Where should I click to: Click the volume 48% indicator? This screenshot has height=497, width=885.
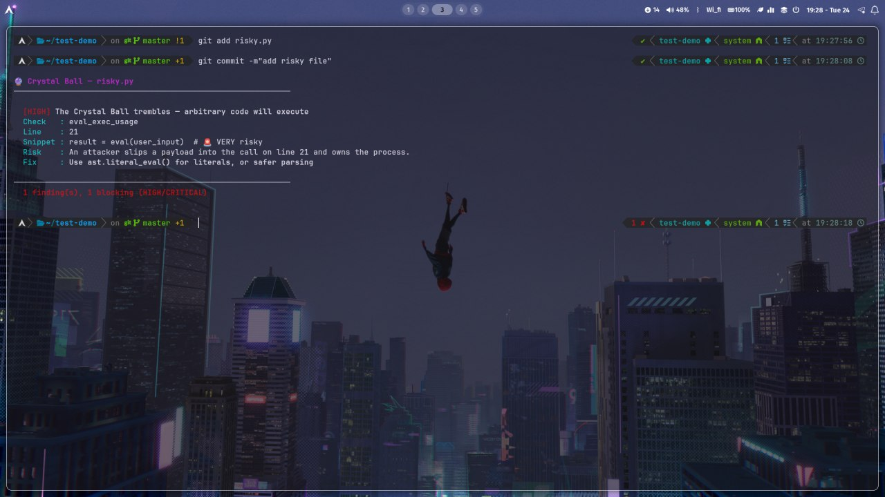coord(678,10)
